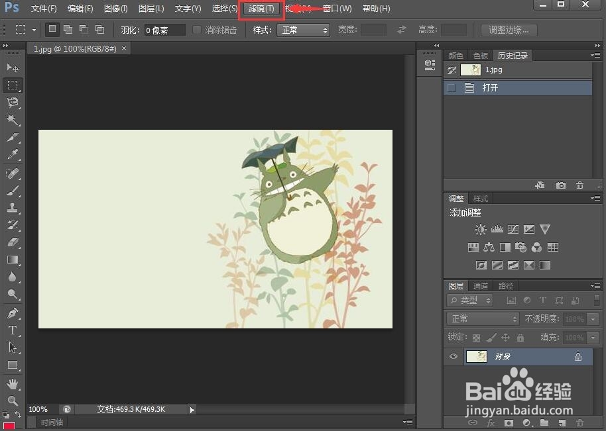Open the Layers panel flyout menu
The image size is (606, 431).
[595, 286]
